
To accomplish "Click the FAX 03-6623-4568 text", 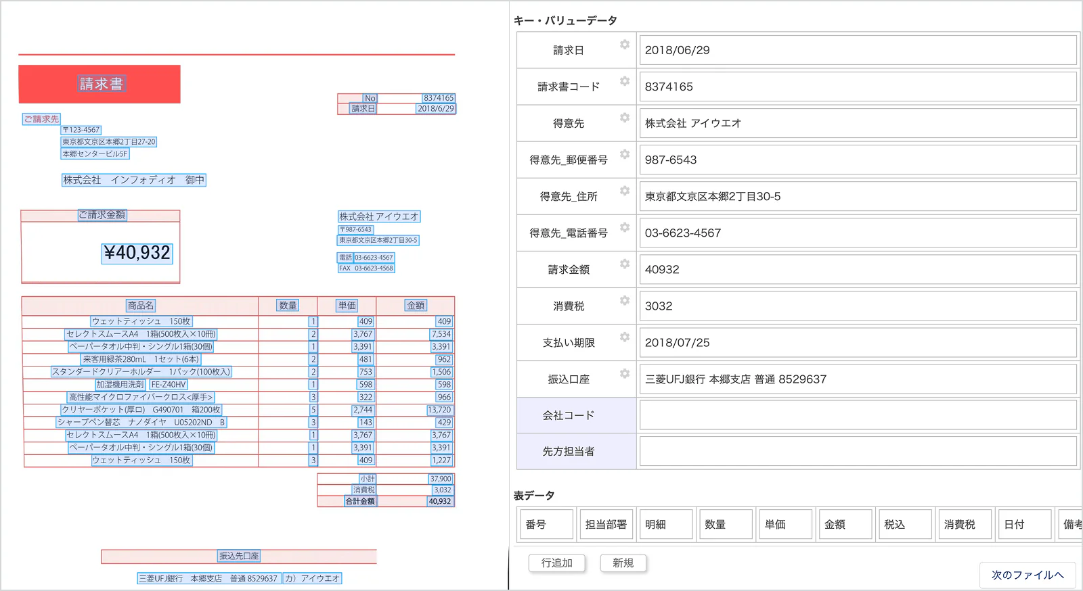I will point(366,268).
